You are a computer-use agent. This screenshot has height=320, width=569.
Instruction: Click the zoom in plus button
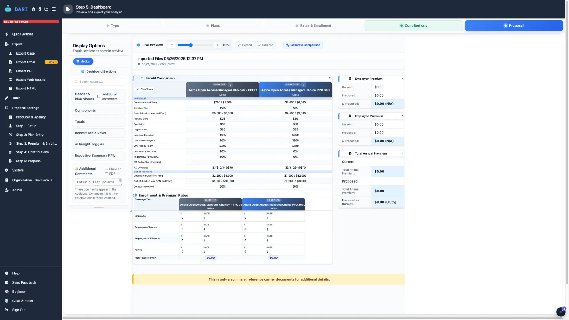(x=218, y=45)
